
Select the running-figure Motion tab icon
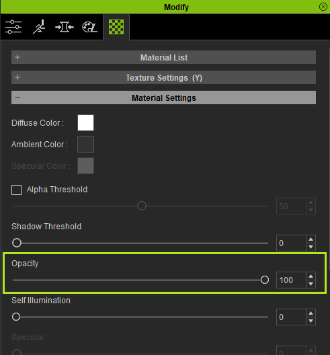[x=39, y=27]
